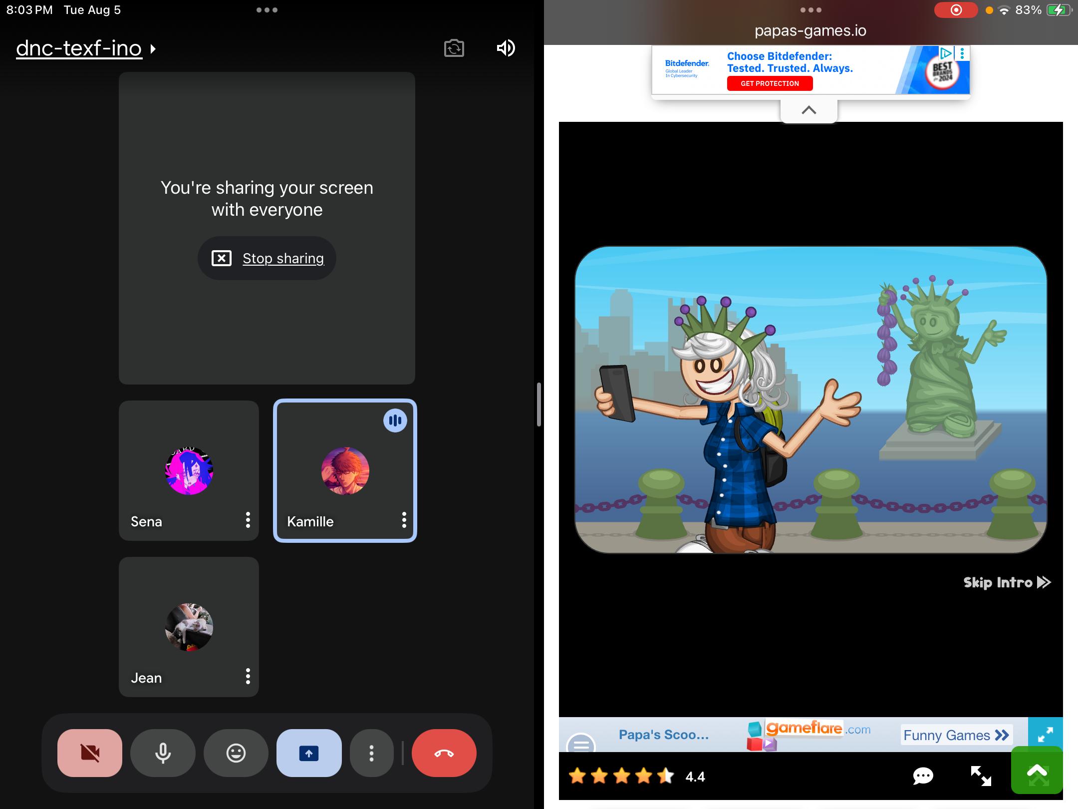
Task: Open the Papa's Scoo... game title
Action: (x=664, y=735)
